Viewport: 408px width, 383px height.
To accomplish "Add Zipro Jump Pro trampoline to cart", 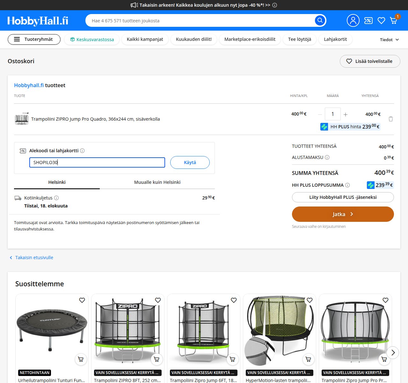I will pyautogui.click(x=384, y=359).
